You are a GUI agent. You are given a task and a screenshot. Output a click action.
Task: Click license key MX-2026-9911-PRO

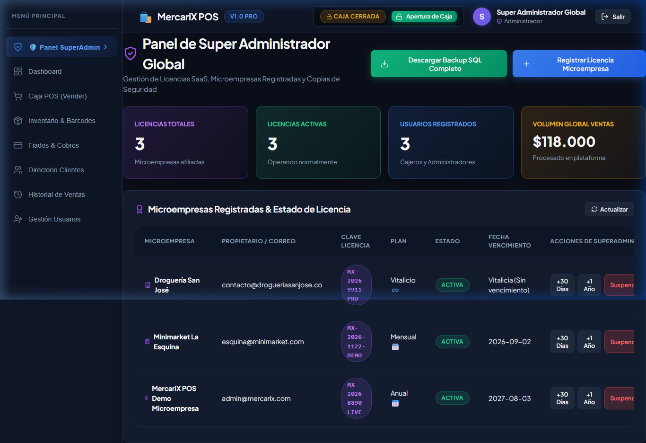[357, 285]
